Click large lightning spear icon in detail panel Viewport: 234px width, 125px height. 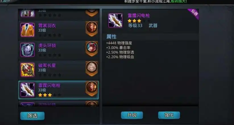click(x=115, y=20)
